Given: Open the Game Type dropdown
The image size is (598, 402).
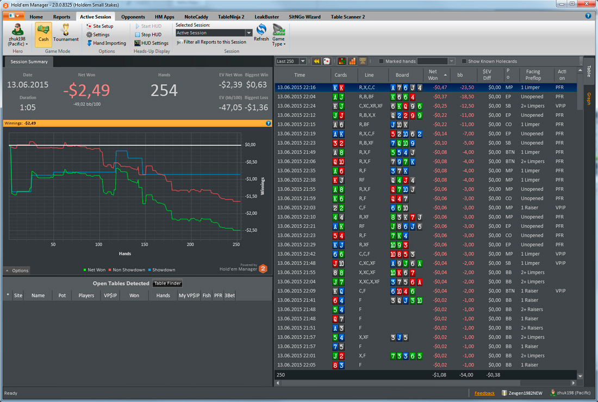Looking at the screenshot, I should pyautogui.click(x=279, y=35).
